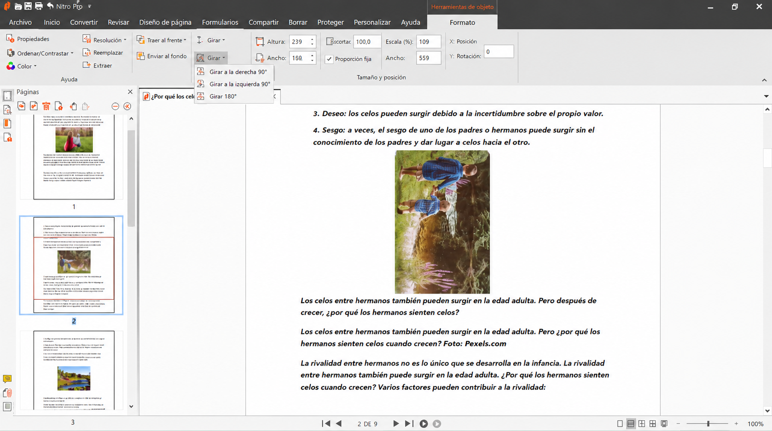Go to the previous page

coord(339,424)
